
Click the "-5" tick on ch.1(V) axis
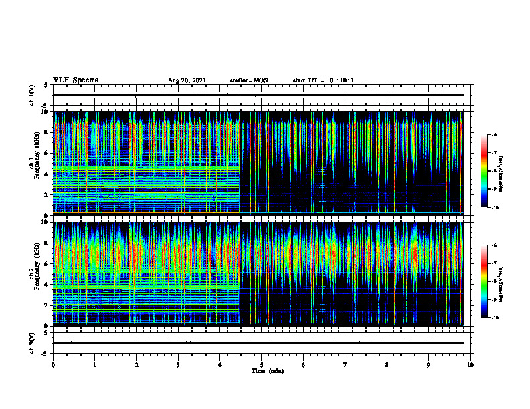tap(45, 106)
